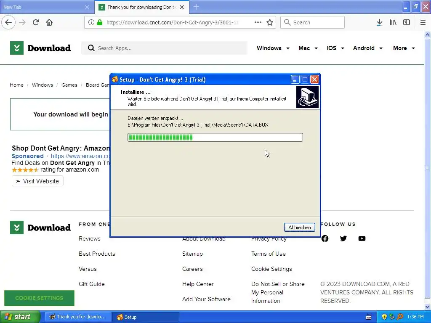
Task: Click the magnifier tray icon near clock
Action: coord(400,317)
